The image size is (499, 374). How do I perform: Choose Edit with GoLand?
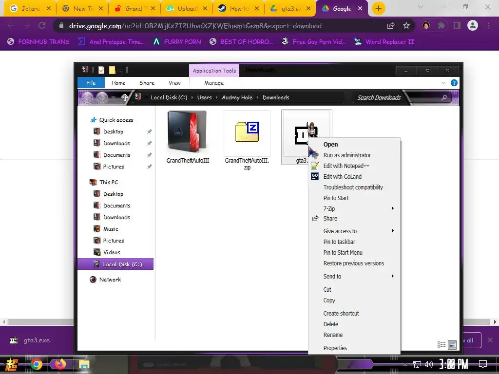(354, 176)
